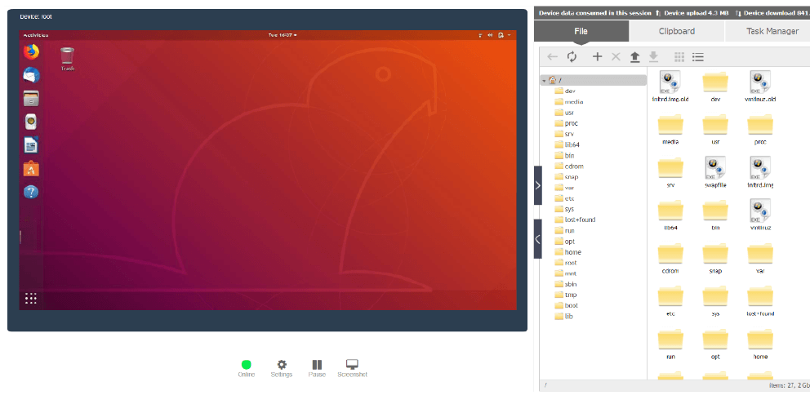Viewport: 810px width, 395px height.
Task: Click Activities in the Ubuntu top bar
Action: pos(36,35)
